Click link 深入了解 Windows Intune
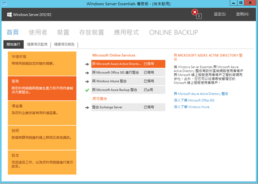This screenshot has width=258, height=184. coord(192,107)
